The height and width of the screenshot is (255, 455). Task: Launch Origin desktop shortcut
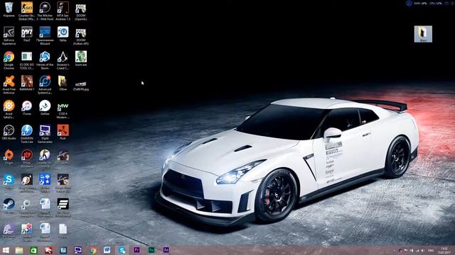pyautogui.click(x=9, y=157)
